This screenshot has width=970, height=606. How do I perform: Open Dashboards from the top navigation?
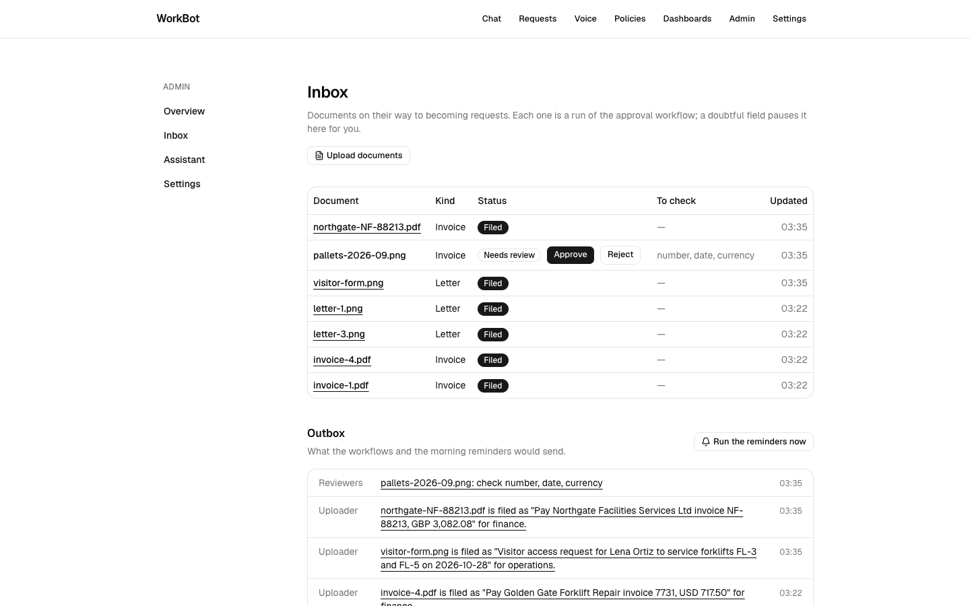coord(687,19)
